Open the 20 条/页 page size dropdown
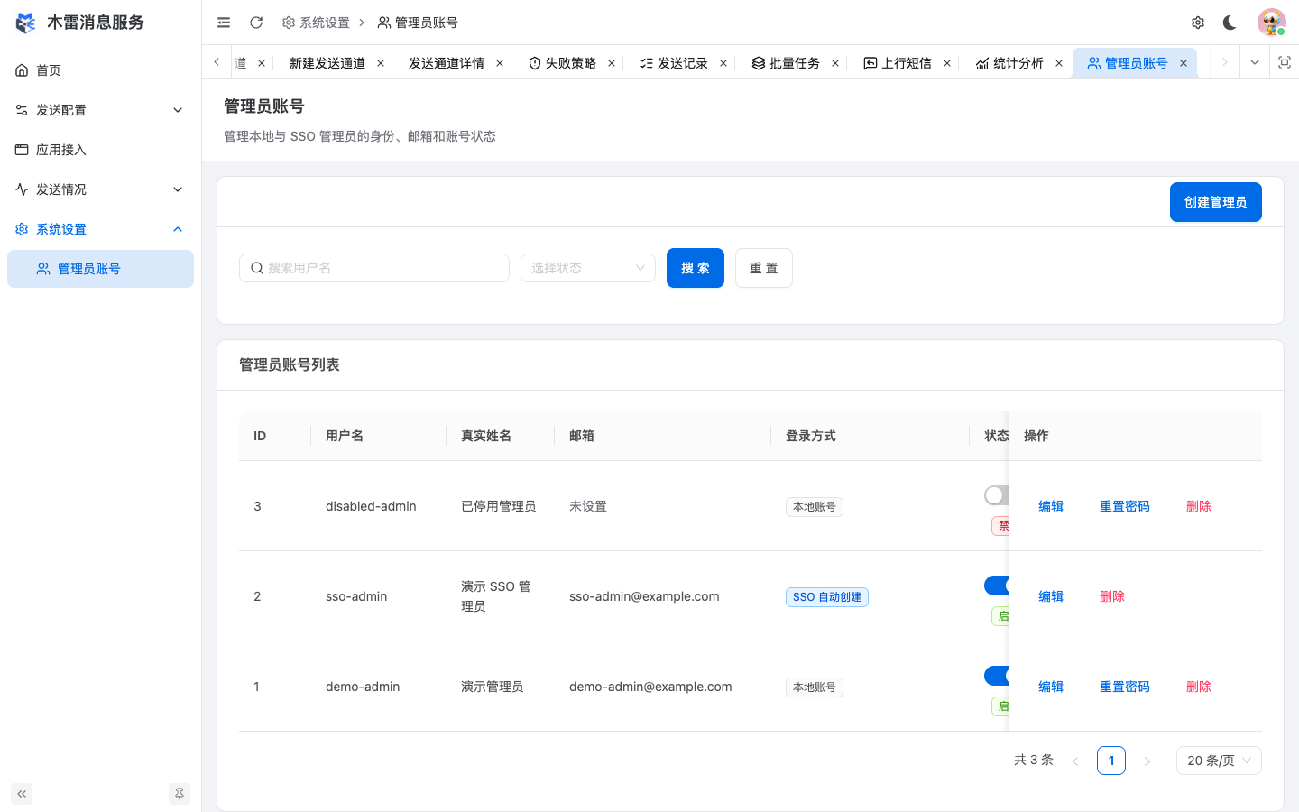This screenshot has height=812, width=1299. [1219, 761]
